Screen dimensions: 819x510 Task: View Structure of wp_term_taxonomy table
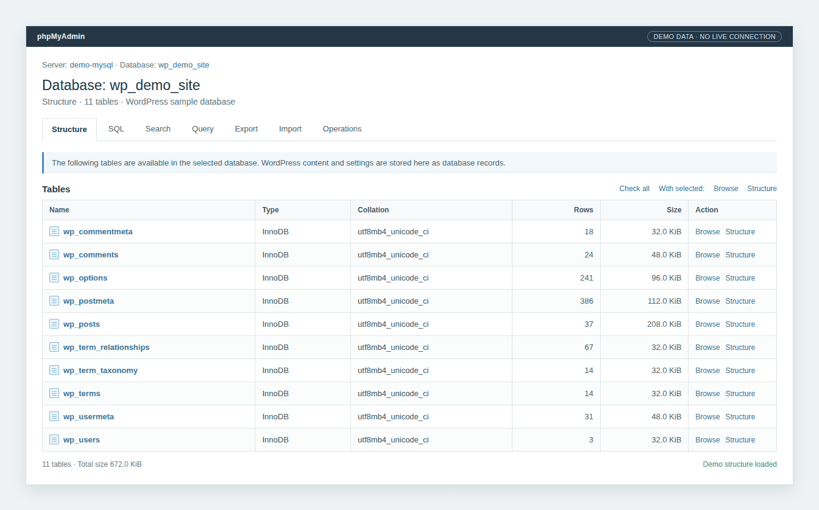click(740, 371)
